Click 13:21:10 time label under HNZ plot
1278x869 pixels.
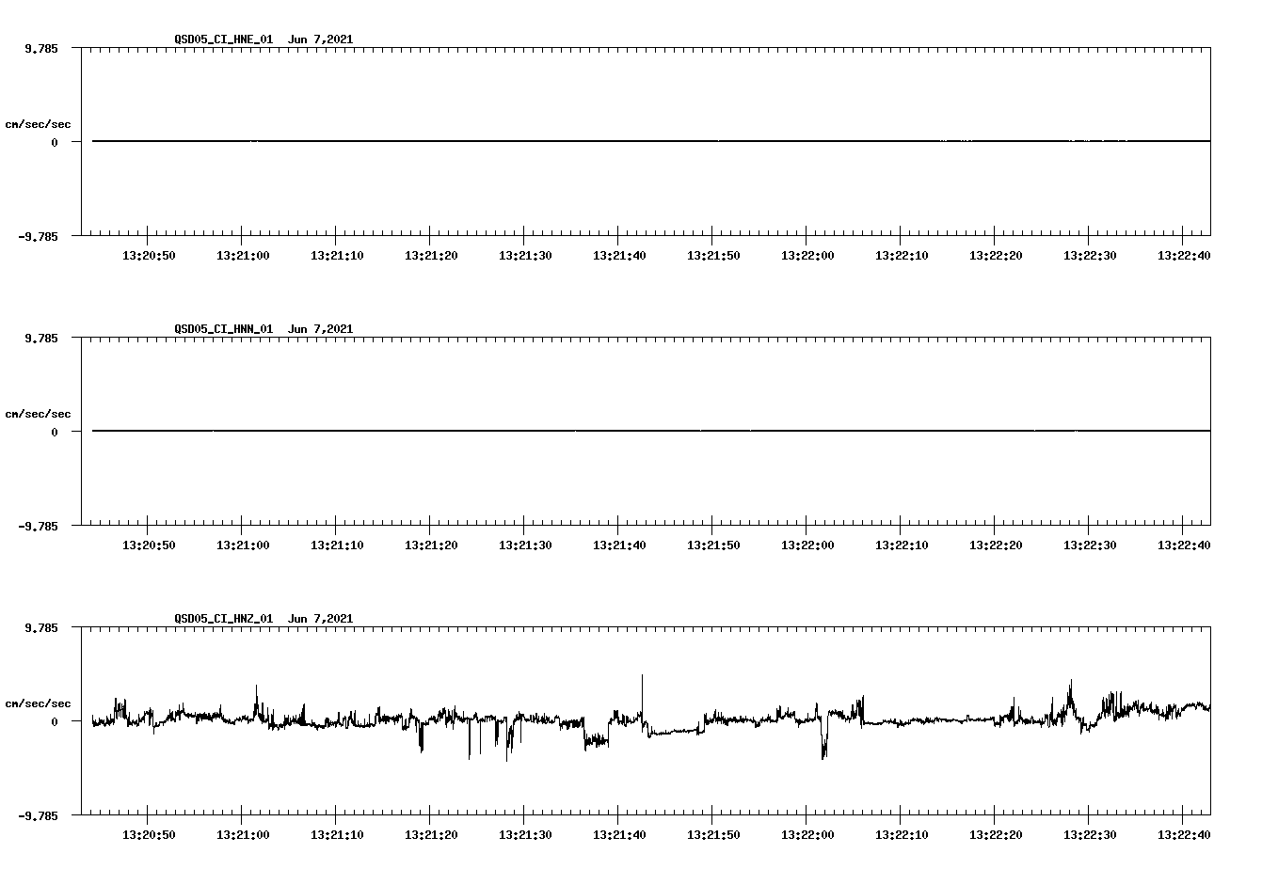pyautogui.click(x=337, y=835)
